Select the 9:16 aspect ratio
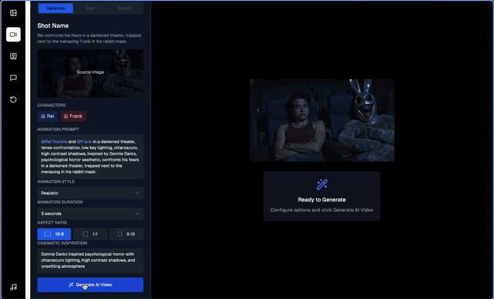The image size is (494, 299). coord(127,234)
